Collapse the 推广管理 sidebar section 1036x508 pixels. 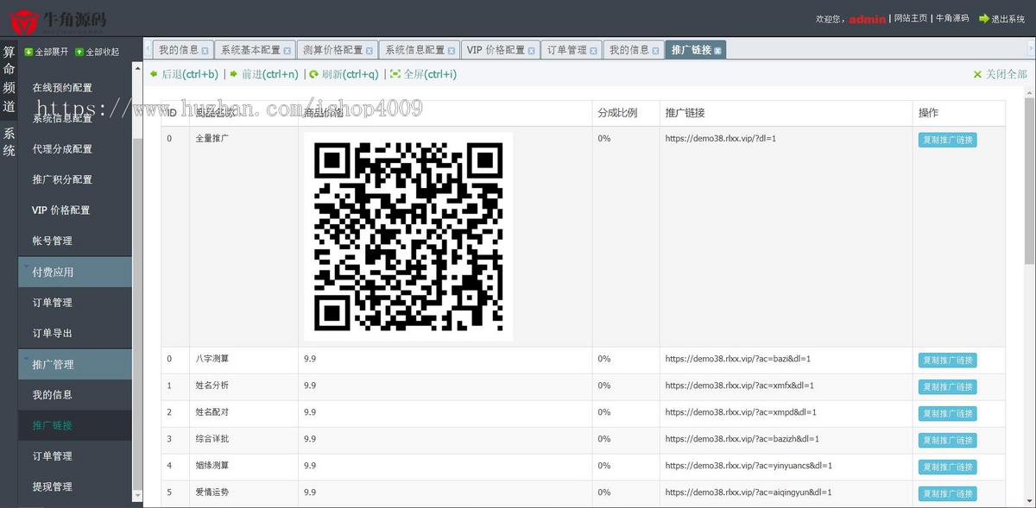(75, 364)
